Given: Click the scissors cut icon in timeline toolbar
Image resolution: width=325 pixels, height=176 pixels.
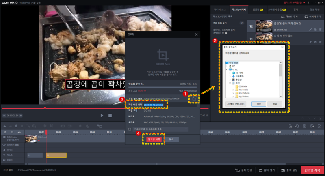Looking at the screenshot, I should [x=22, y=126].
